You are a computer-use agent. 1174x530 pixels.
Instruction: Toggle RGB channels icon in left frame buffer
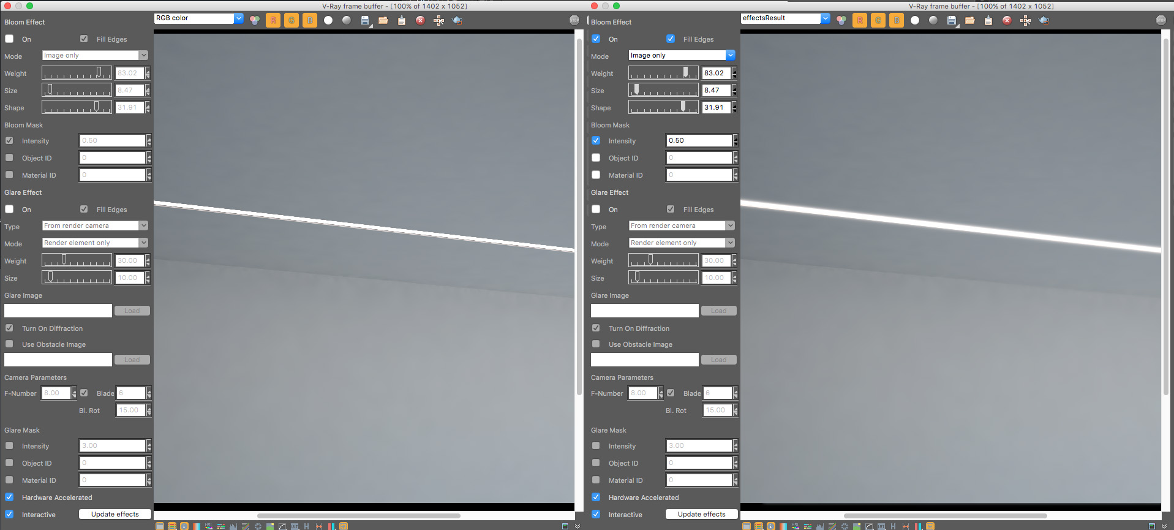point(255,20)
